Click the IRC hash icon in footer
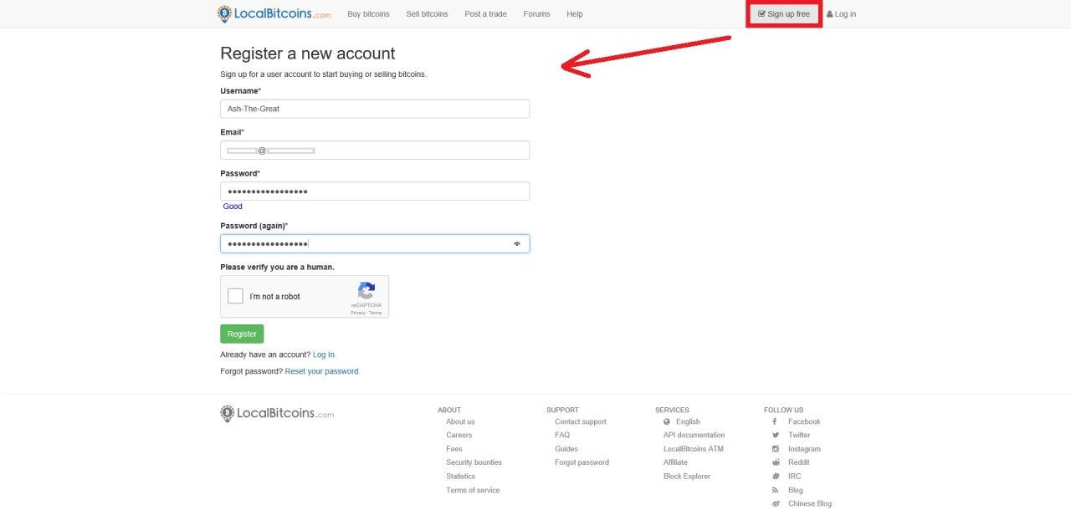Image resolution: width=1071 pixels, height=515 pixels. (776, 476)
